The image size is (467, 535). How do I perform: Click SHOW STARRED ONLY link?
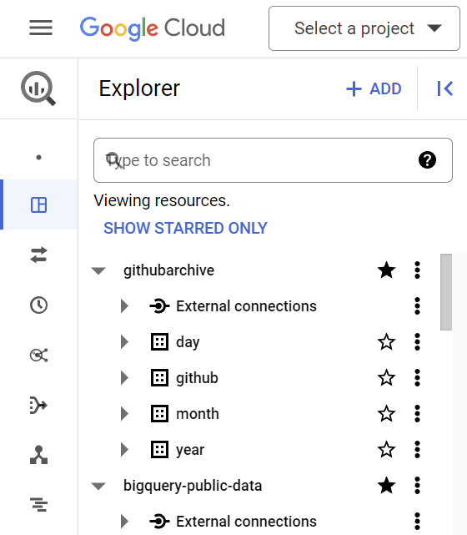(185, 228)
